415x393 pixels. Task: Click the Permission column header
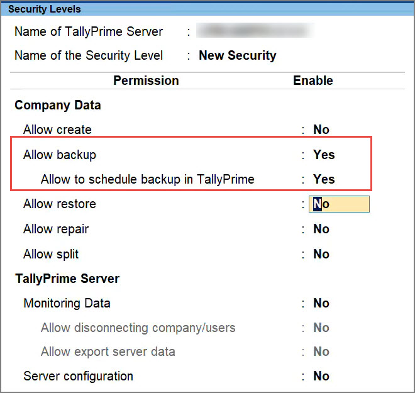click(x=146, y=80)
